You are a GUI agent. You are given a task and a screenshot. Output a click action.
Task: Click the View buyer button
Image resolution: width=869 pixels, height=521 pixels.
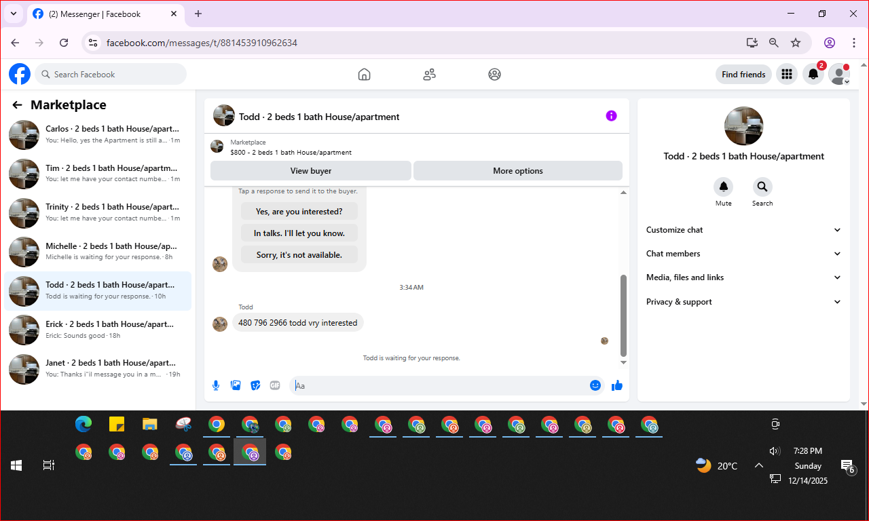click(311, 171)
